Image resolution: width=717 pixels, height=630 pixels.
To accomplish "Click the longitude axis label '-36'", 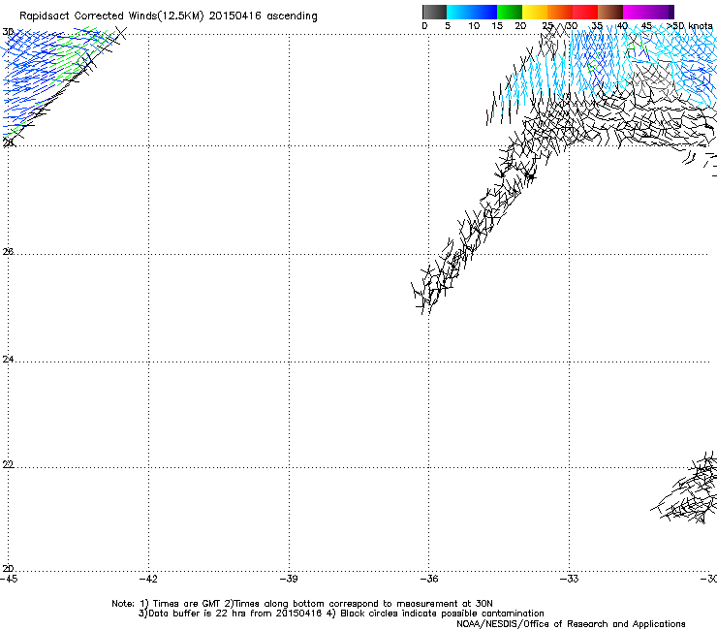I will [x=429, y=579].
